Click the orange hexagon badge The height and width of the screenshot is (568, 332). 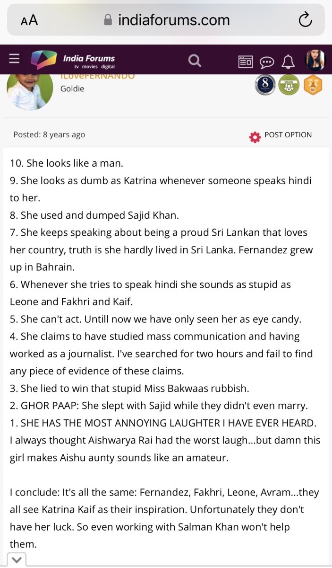[x=313, y=85]
